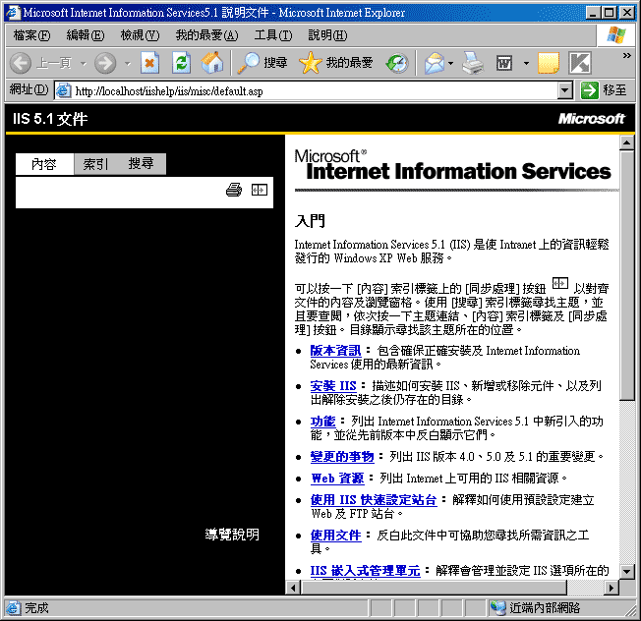Click the Edit with Word icon
The width and height of the screenshot is (641, 621).
504,63
